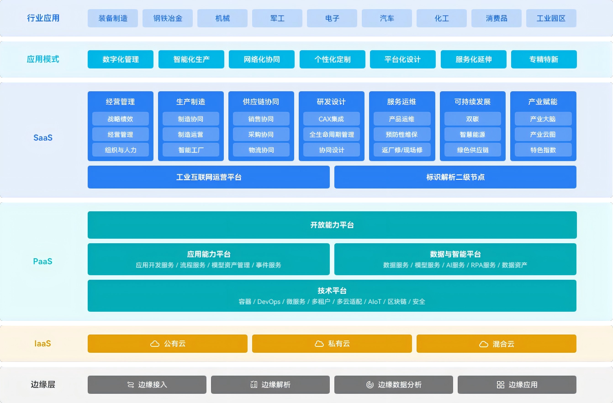The height and width of the screenshot is (403, 613).
Task: Open the 全生命周期管理 item
Action: coord(332,135)
